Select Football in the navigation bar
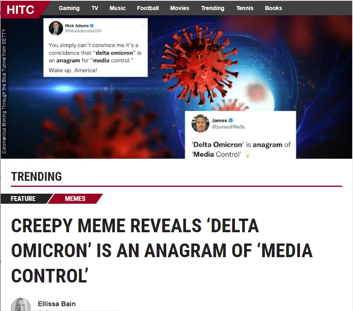This screenshot has height=311, width=353. [148, 8]
